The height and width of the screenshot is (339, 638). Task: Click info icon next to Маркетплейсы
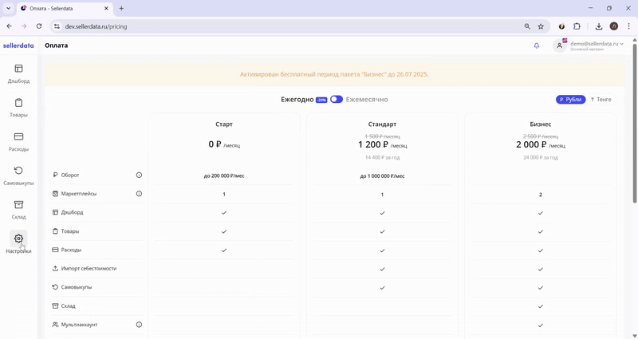pyautogui.click(x=139, y=194)
